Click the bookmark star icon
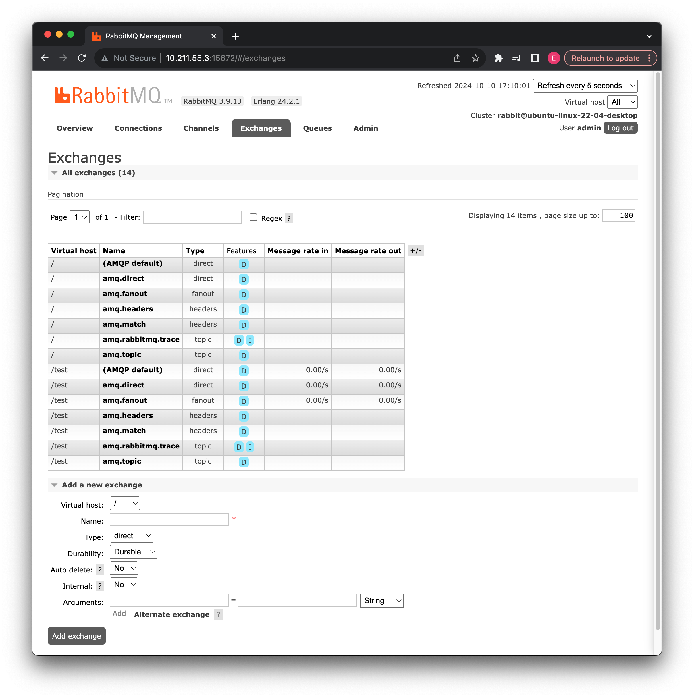The image size is (694, 698). click(475, 58)
